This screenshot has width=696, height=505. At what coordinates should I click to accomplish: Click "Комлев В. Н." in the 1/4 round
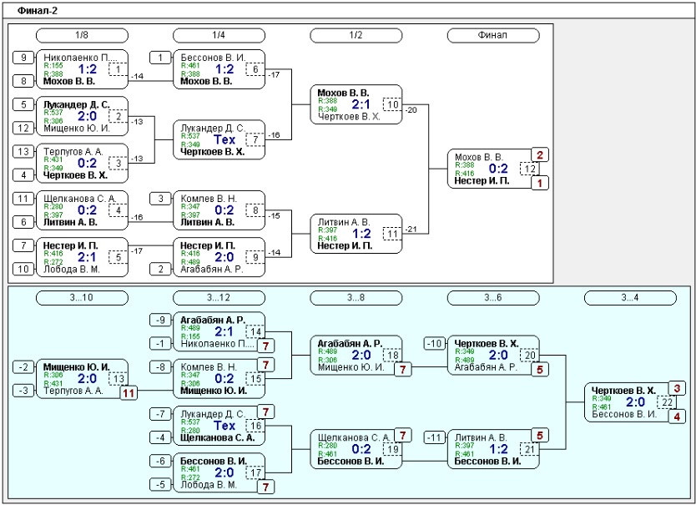click(x=209, y=199)
